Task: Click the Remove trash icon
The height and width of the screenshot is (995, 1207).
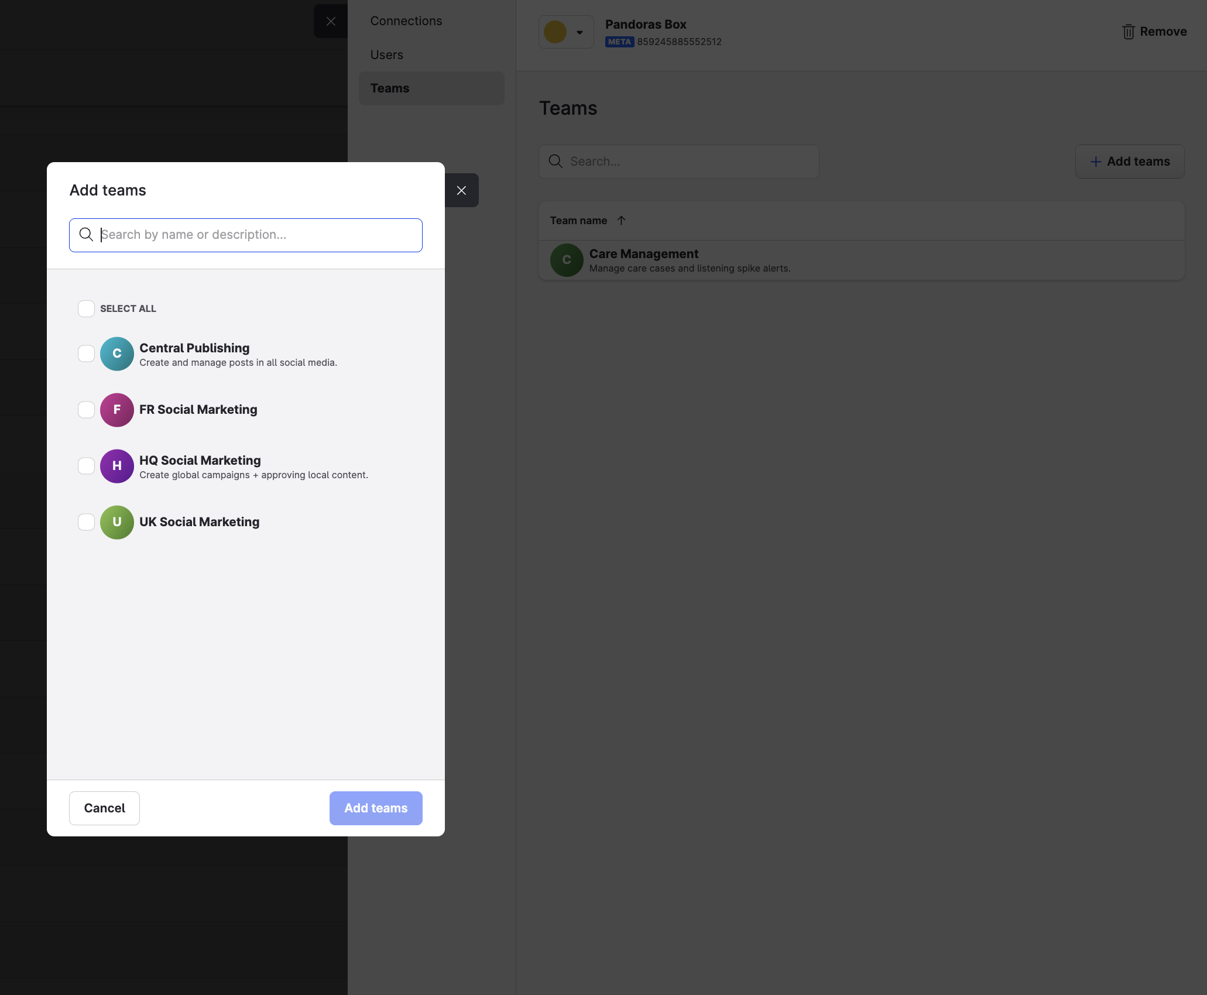Action: click(x=1128, y=32)
